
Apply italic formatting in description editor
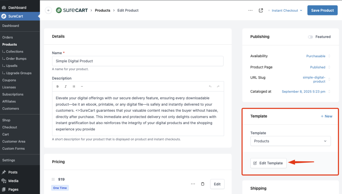point(65,87)
